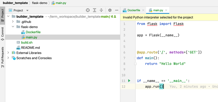
Task: Switch to the Dockerfile editor tab
Action: pos(134,10)
